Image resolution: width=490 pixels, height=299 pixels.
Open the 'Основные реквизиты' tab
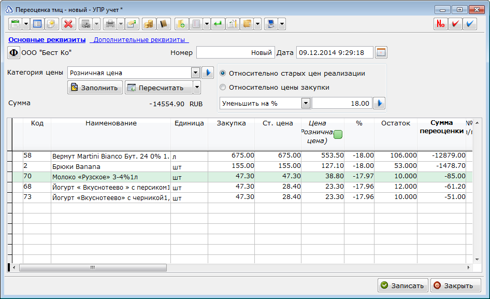tap(47, 40)
